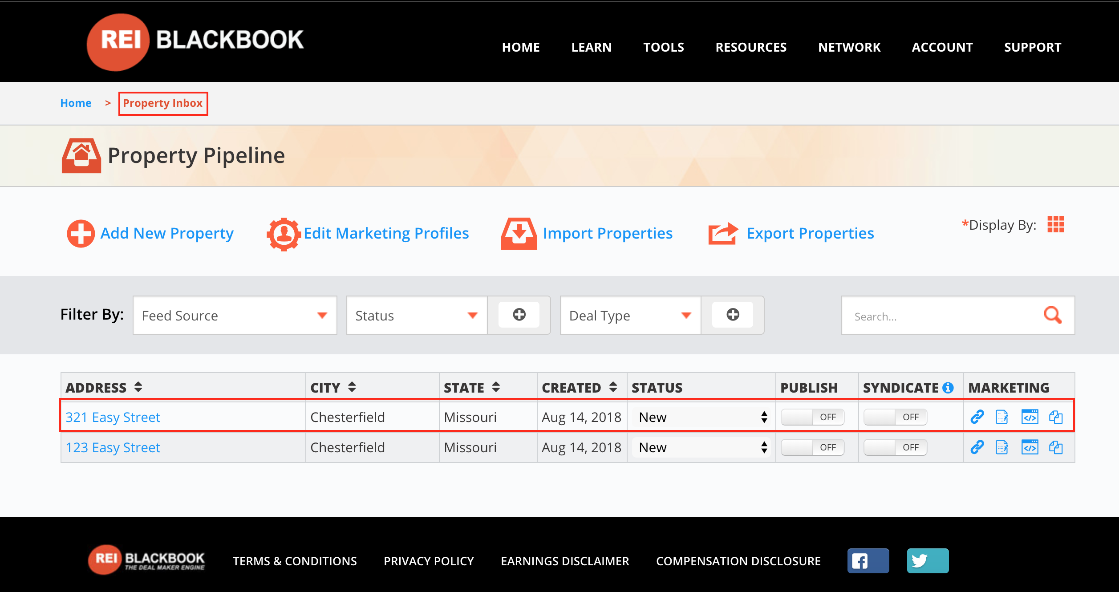Click embed code icon for 123 Easy Street
Viewport: 1119px width, 592px height.
pos(1030,447)
